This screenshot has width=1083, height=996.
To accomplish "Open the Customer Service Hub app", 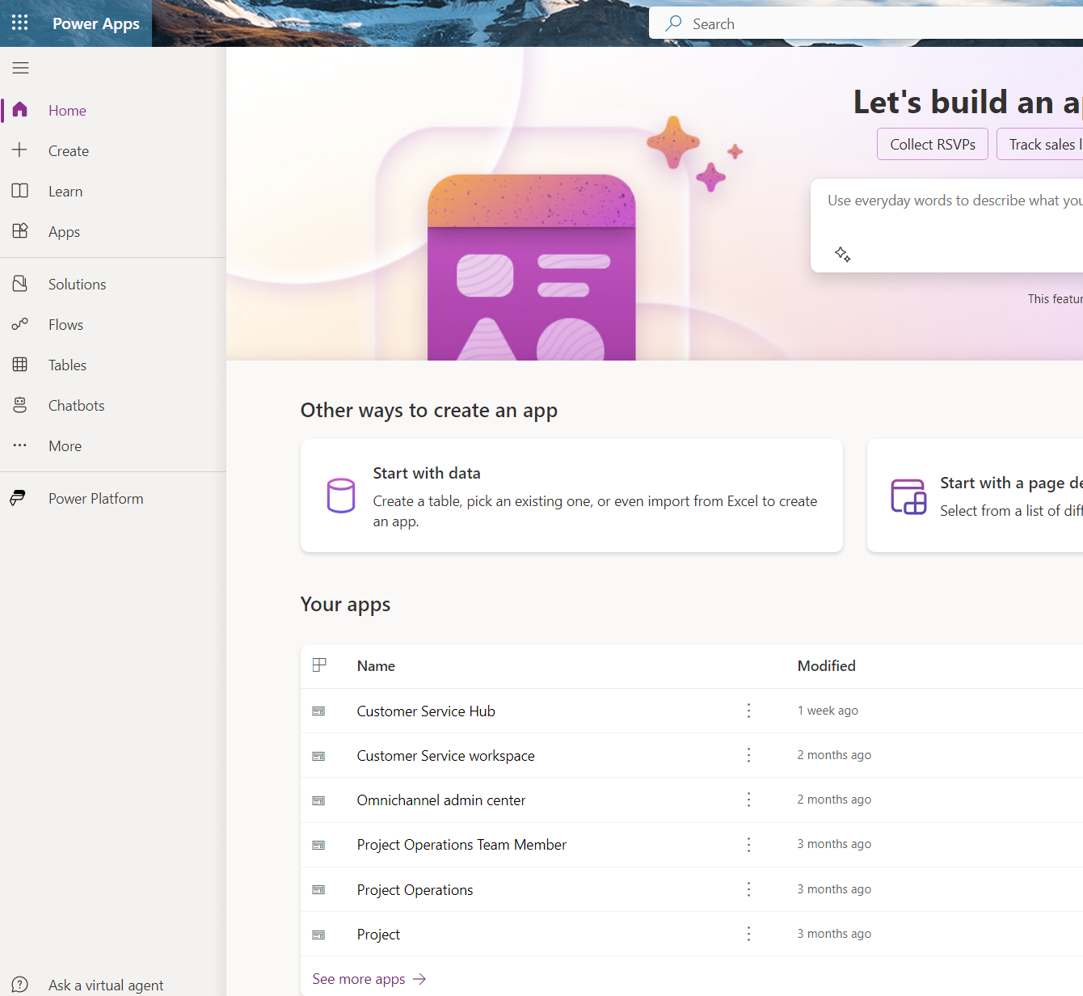I will (x=426, y=711).
